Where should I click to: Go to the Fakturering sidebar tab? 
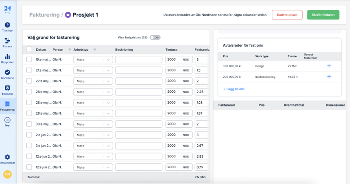(7, 106)
